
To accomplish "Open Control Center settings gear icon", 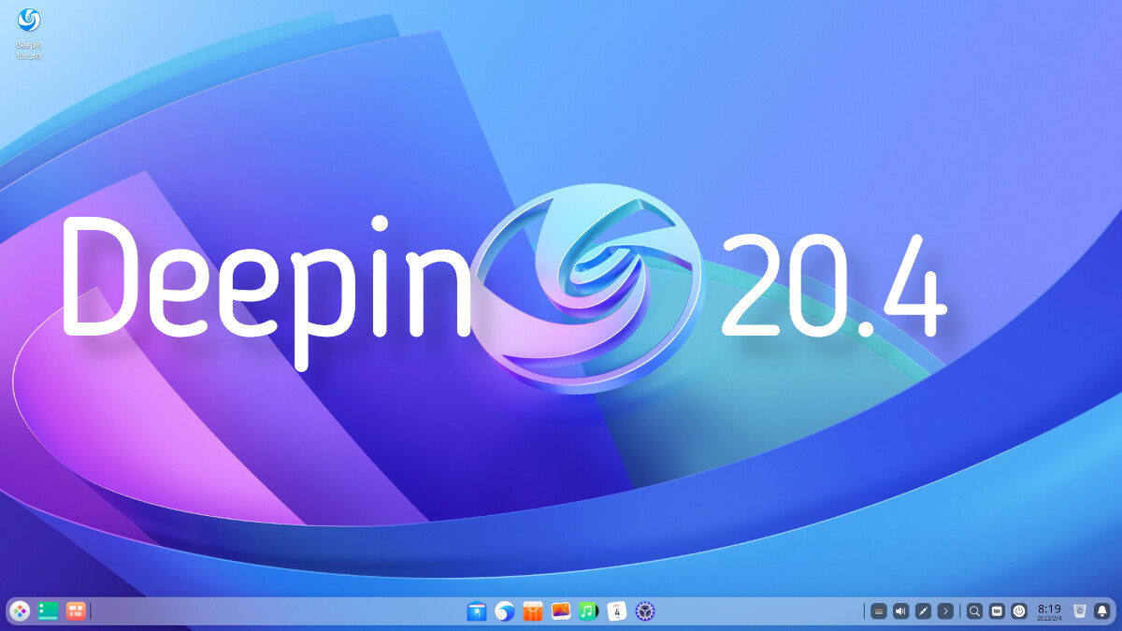I will coord(645,611).
